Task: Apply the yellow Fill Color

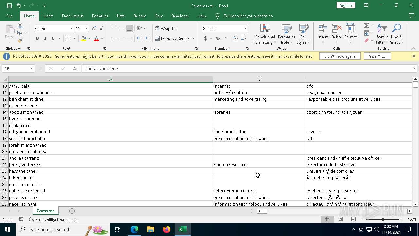Action: pos(83,38)
